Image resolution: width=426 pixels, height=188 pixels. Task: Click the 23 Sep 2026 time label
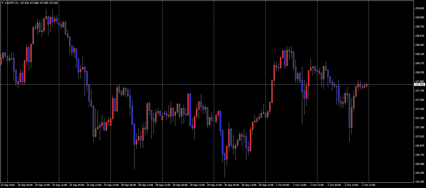(8, 185)
